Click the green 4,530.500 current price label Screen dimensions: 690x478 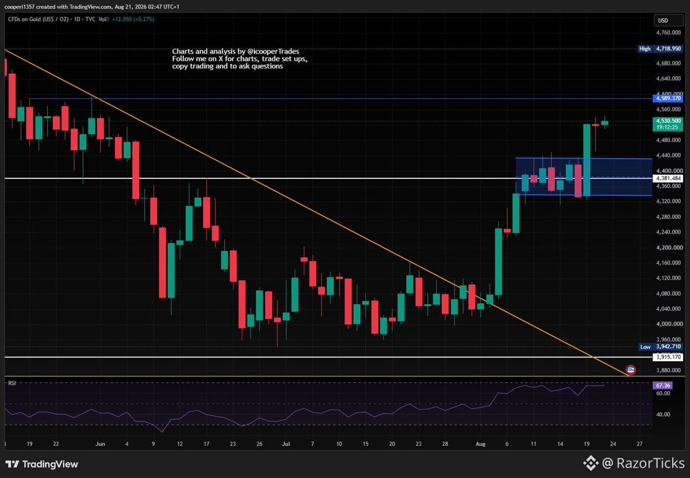[668, 120]
